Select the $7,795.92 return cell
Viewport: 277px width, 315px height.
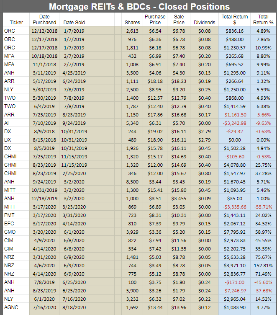(x=234, y=232)
